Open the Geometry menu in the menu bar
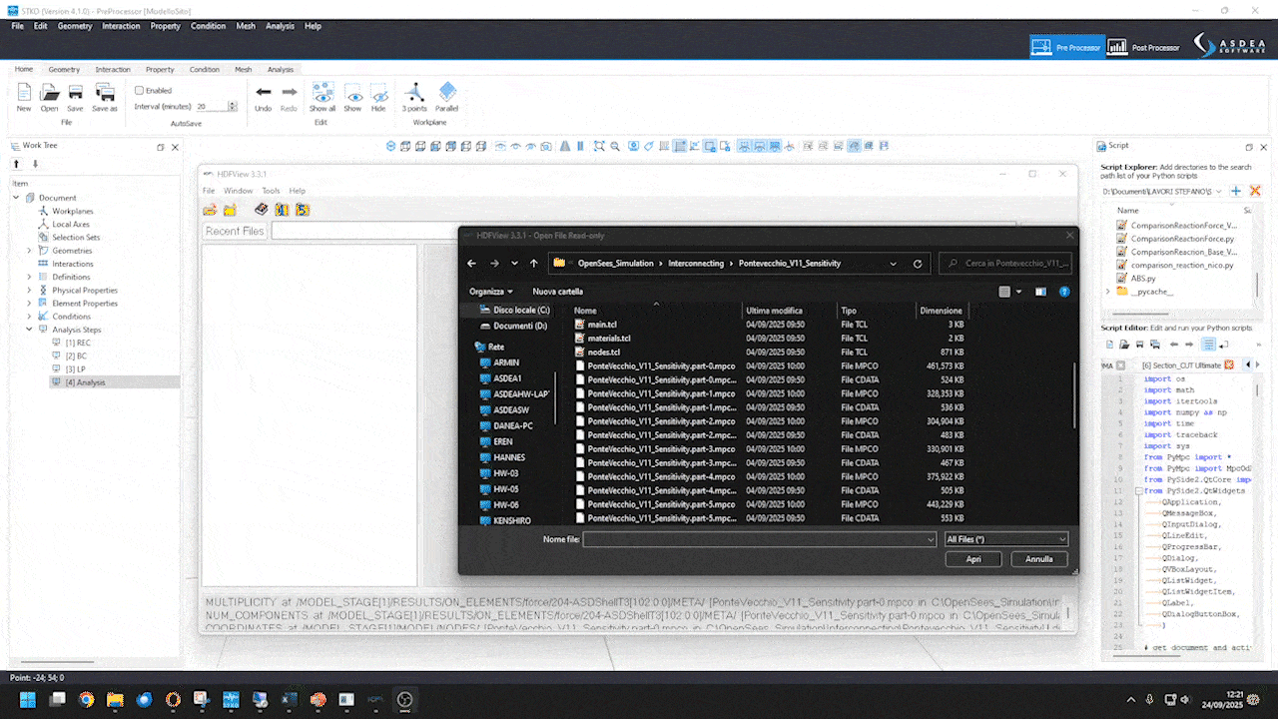1278x719 pixels. 75,26
